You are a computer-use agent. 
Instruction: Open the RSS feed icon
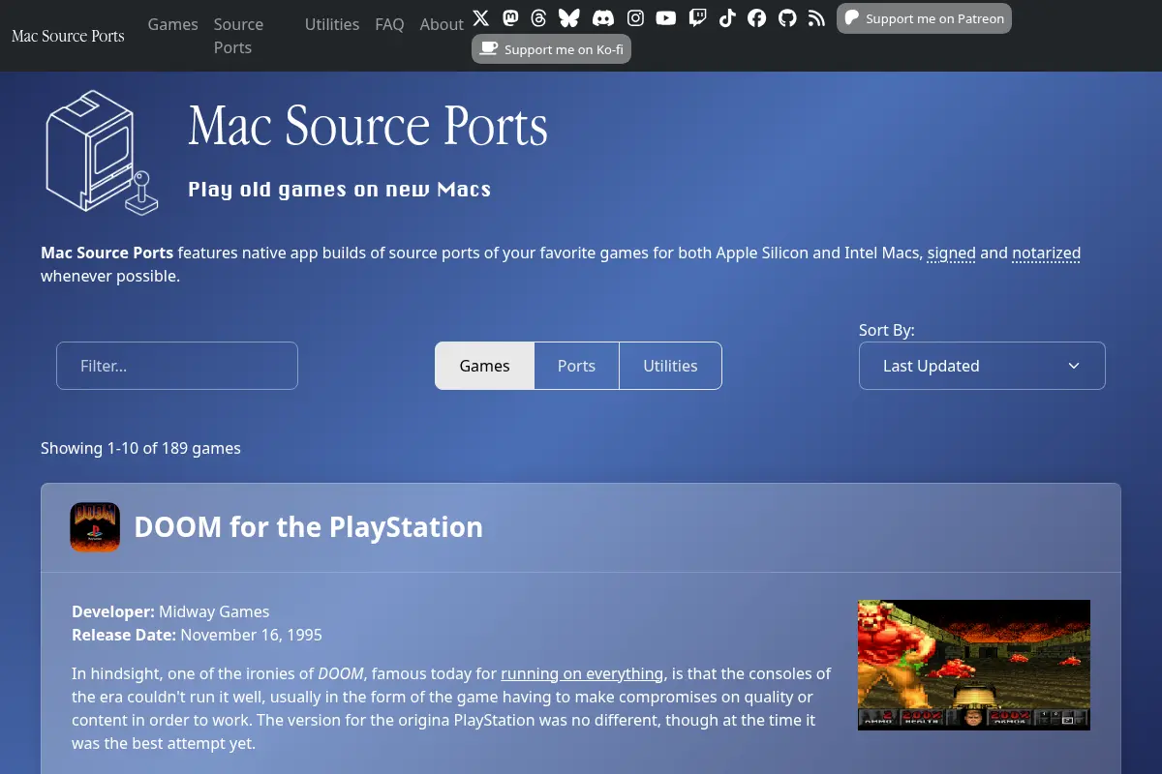816,18
